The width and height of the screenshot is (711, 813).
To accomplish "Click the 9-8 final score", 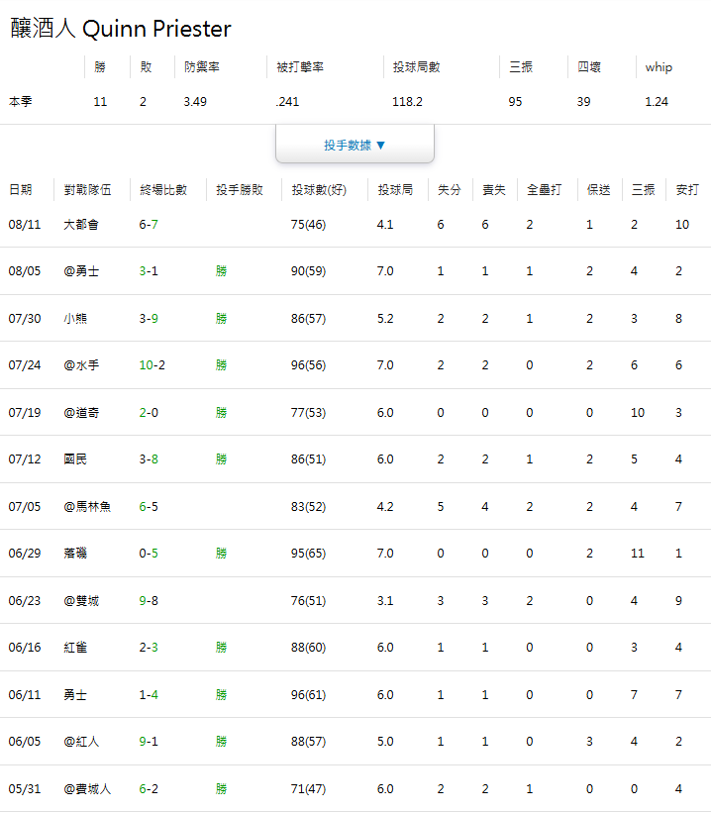I will tap(149, 601).
